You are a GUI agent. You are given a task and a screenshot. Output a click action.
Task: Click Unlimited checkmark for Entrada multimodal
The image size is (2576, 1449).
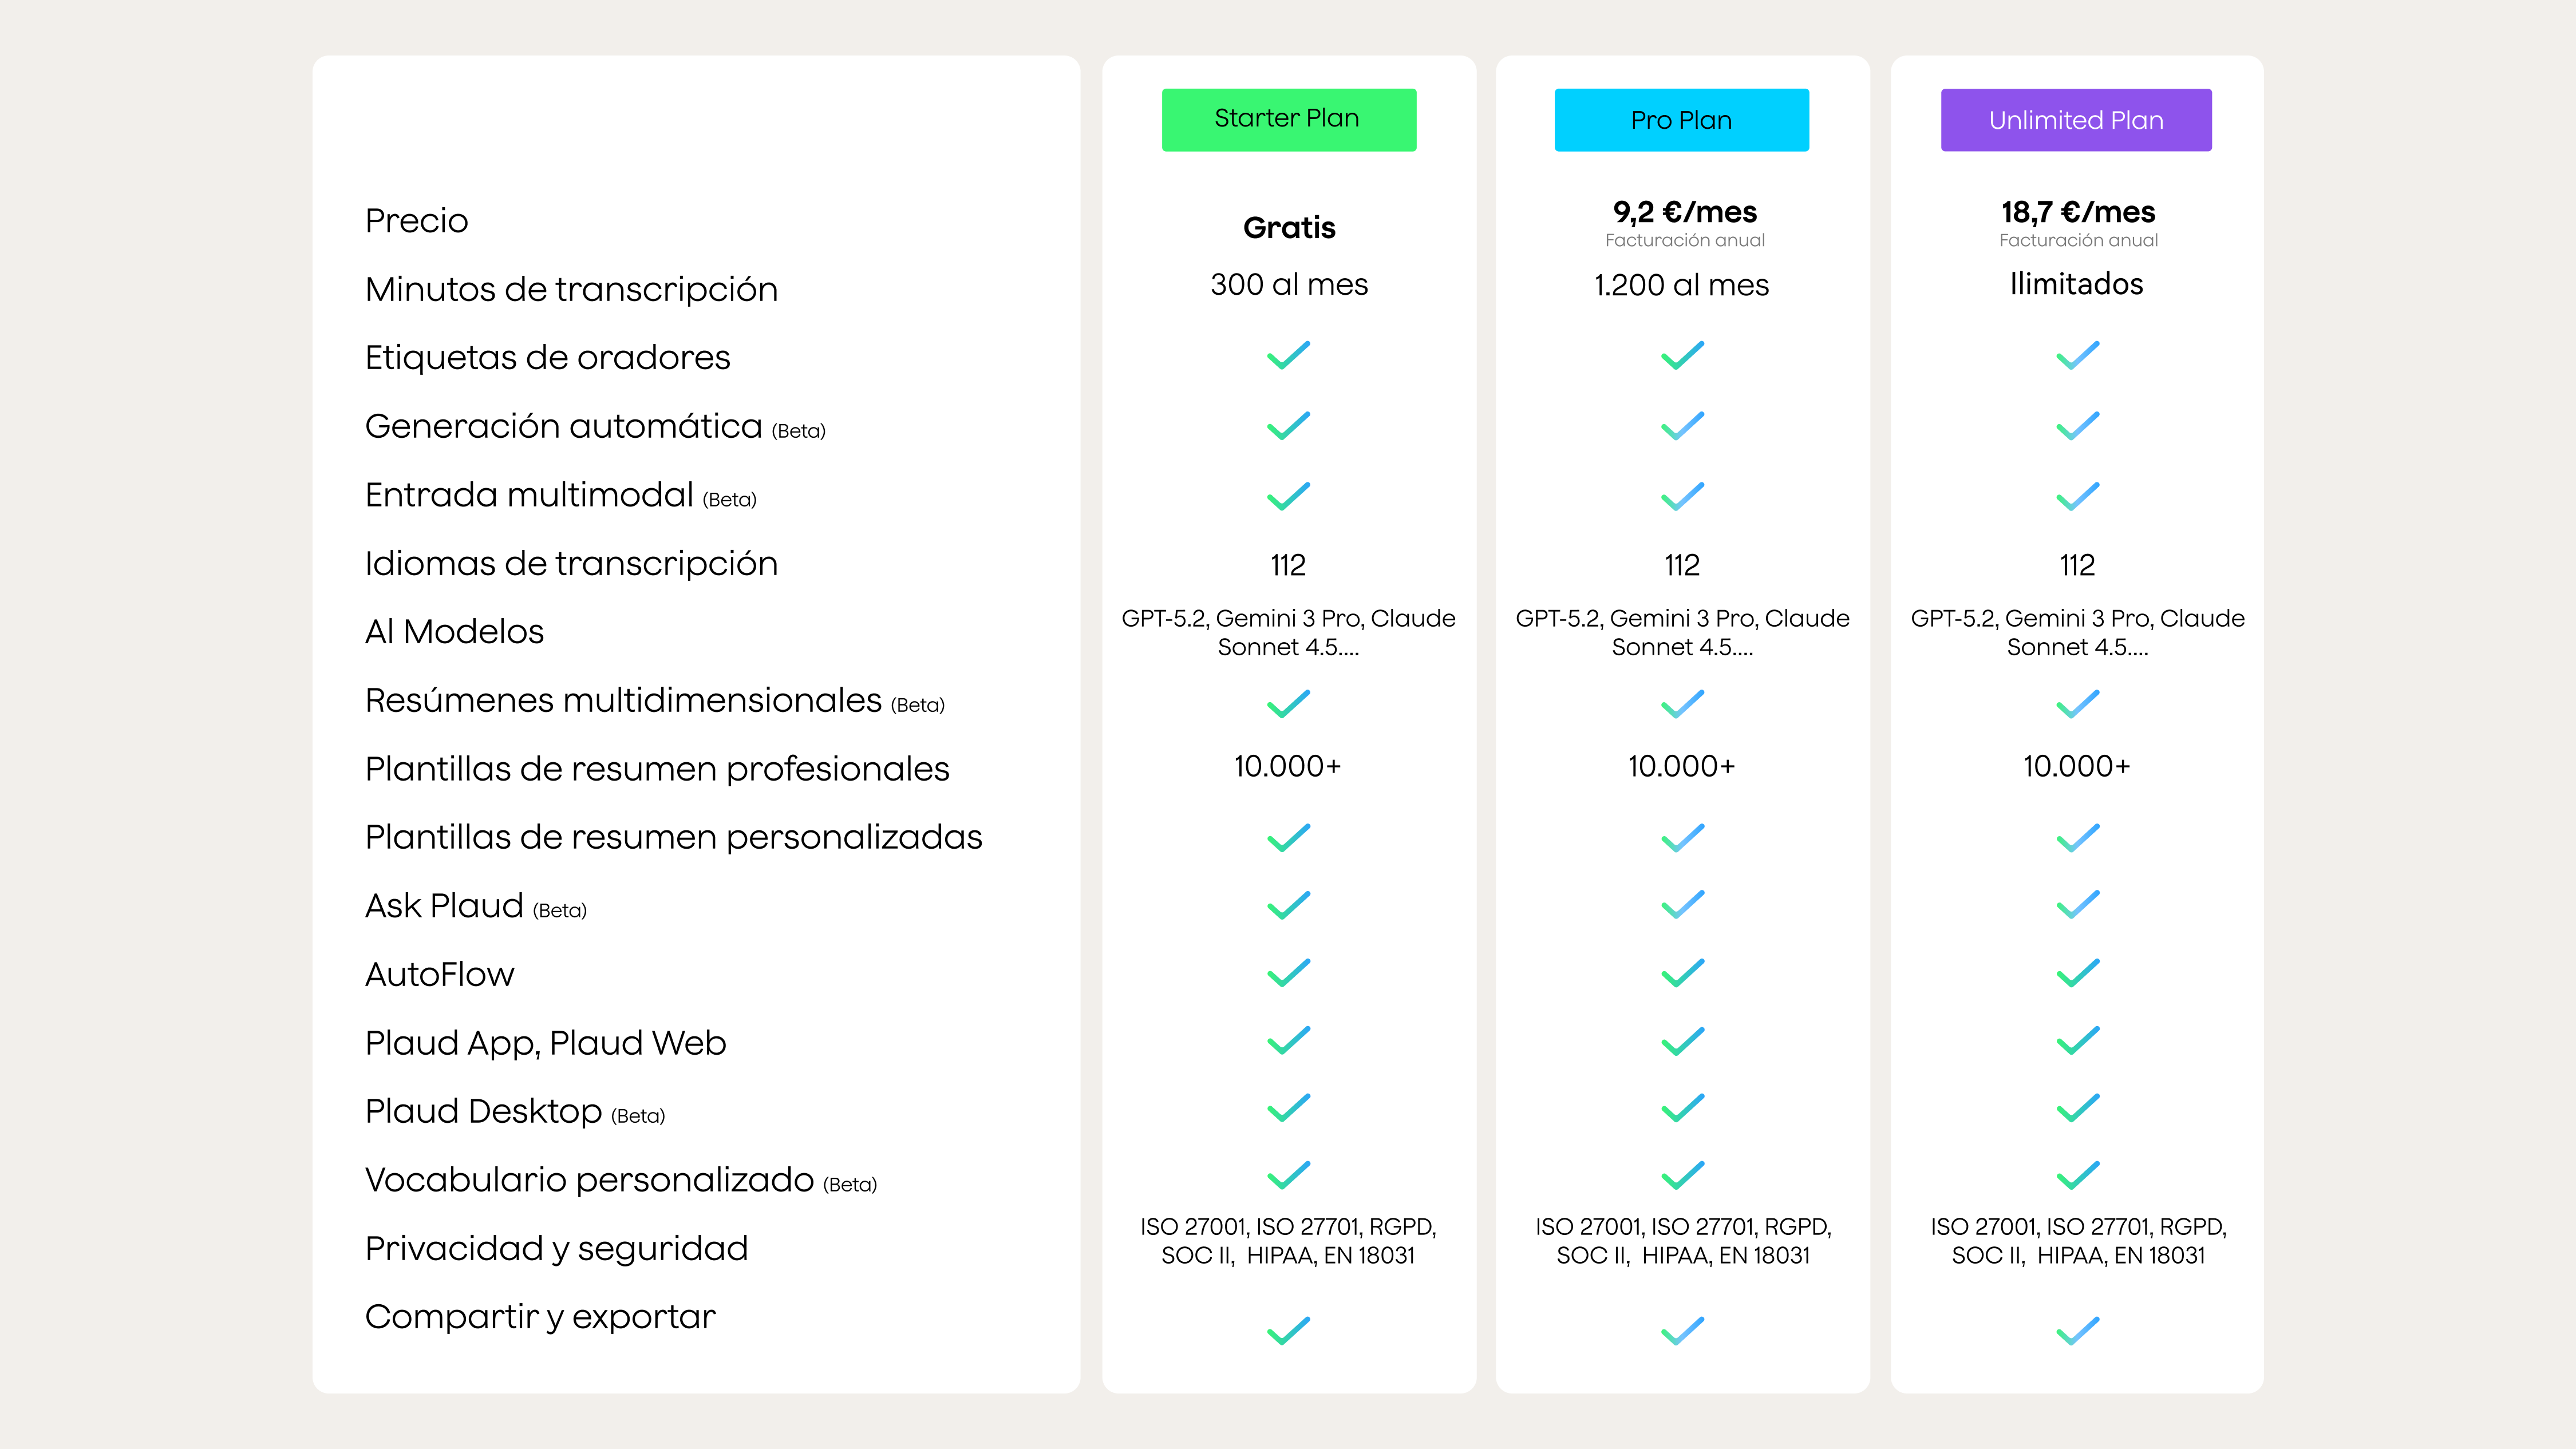2077,496
